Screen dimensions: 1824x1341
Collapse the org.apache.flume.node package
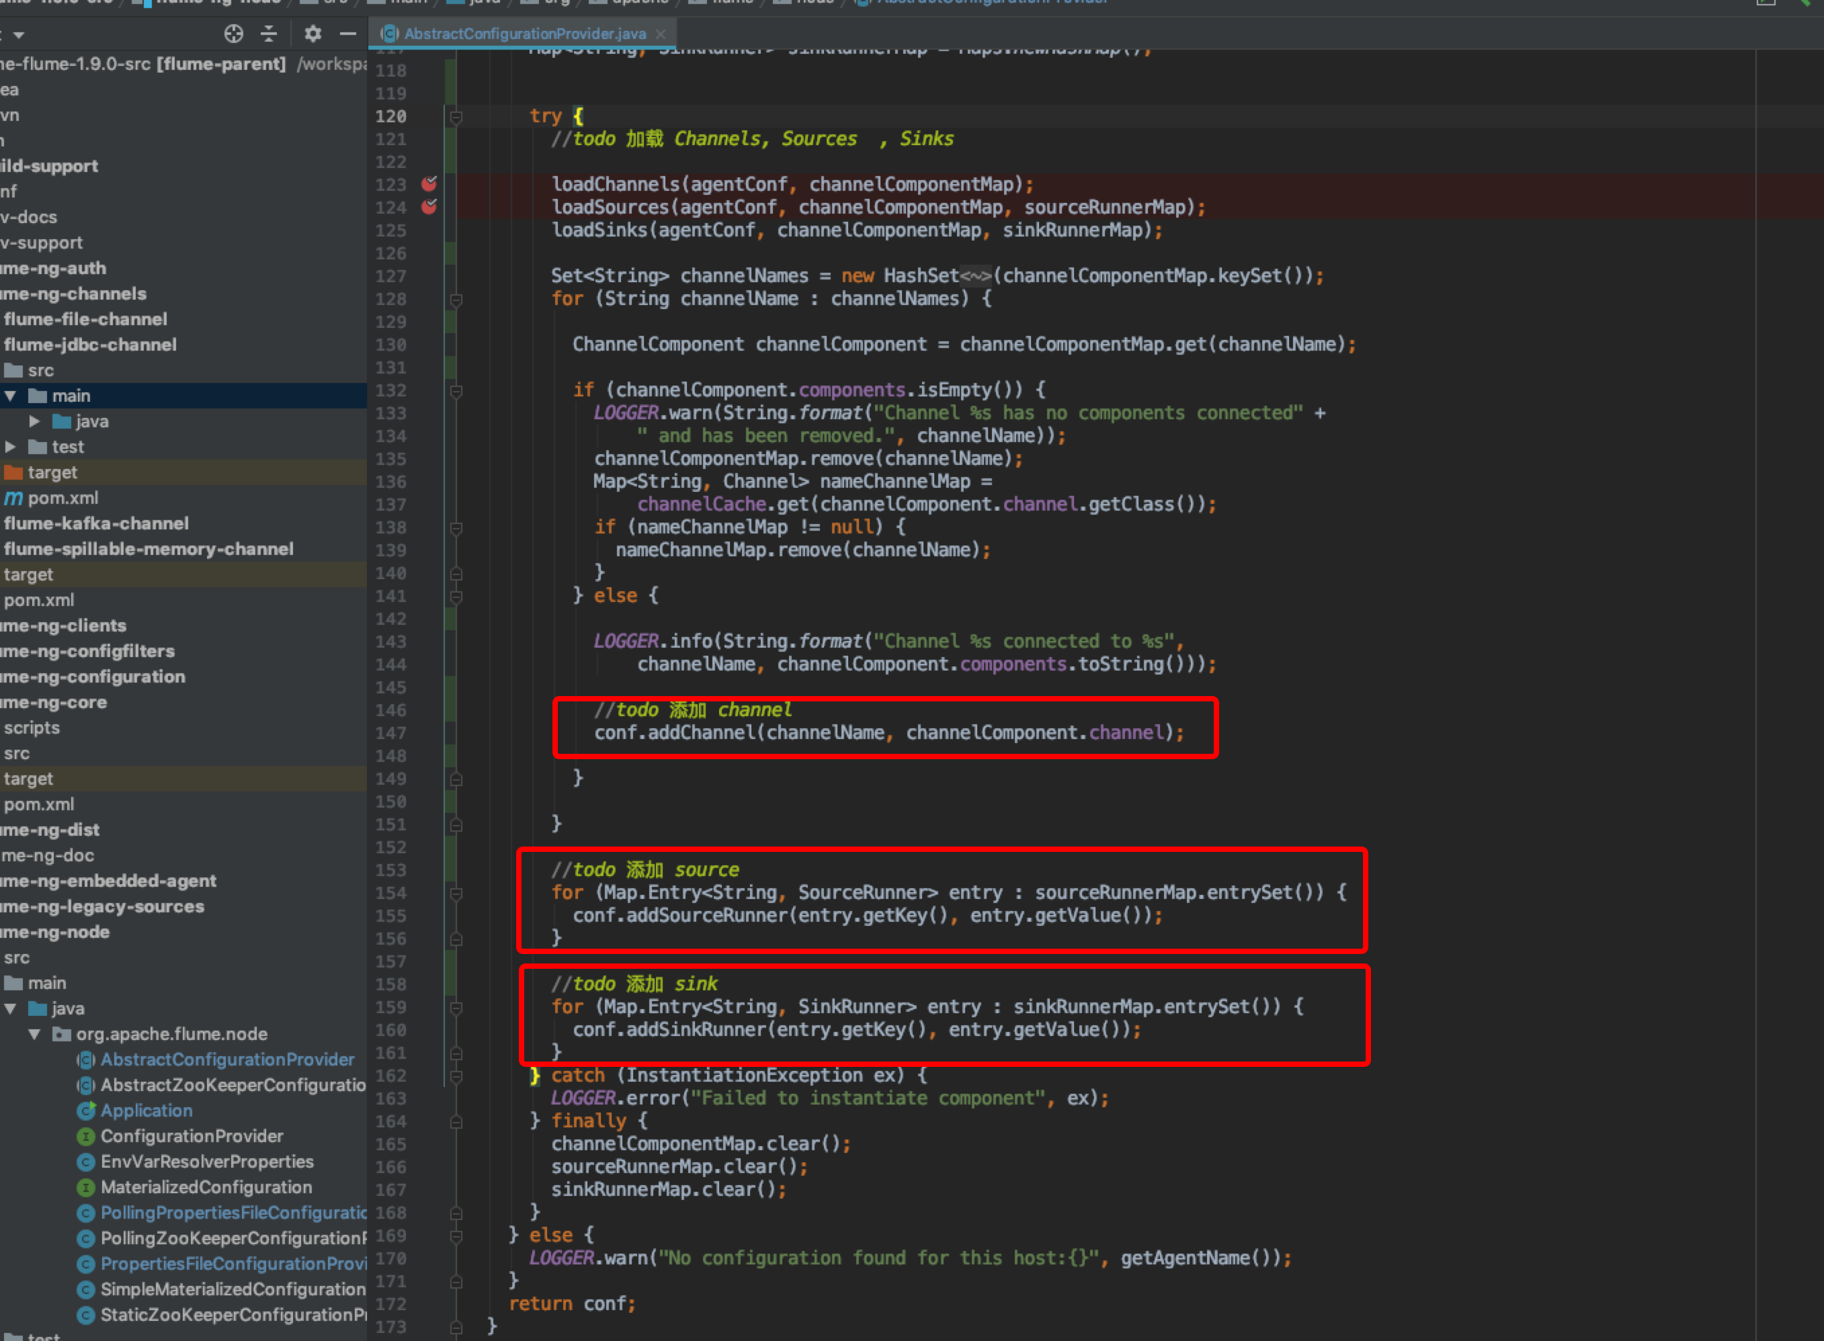[34, 1034]
